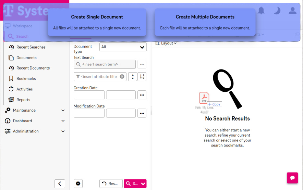Viewport: 303px width, 190px height.
Task: Open the Document Type dropdown
Action: 123,47
